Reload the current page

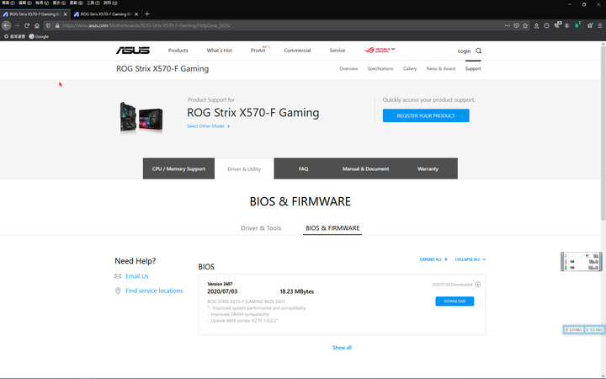27,25
